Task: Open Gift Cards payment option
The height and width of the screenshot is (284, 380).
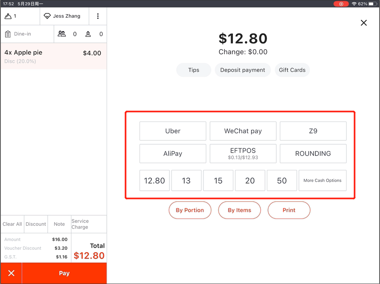Action: pyautogui.click(x=292, y=70)
